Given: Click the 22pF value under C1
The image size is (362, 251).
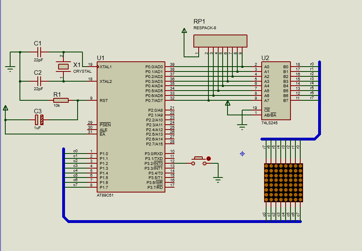Looking at the screenshot, I should point(38,60).
